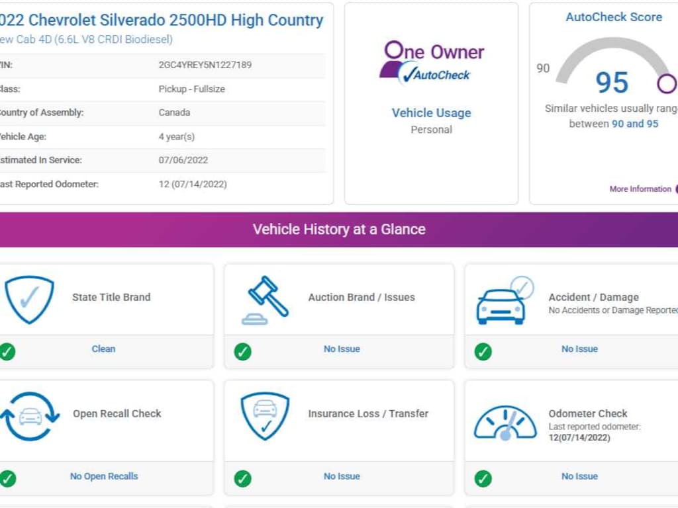Click No Issue under Insurance Loss / Transfer
678x508 pixels.
[x=342, y=476]
